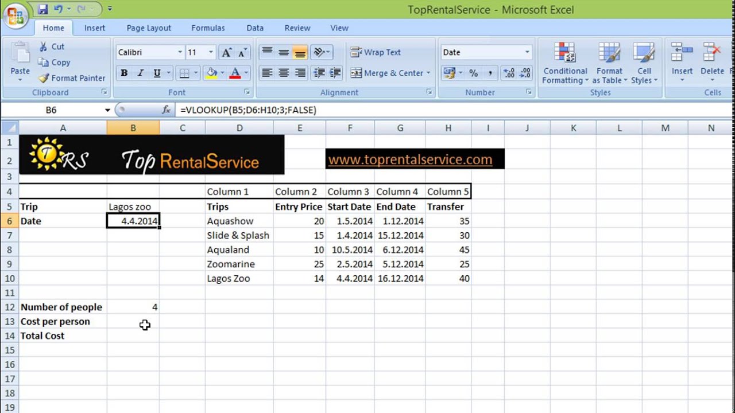This screenshot has height=413, width=735.
Task: Click the Office button logo
Action: (x=16, y=15)
